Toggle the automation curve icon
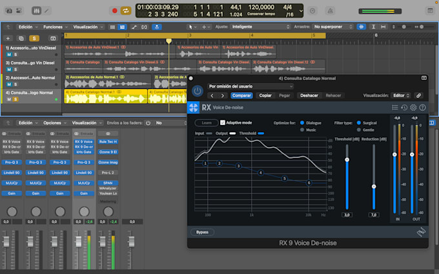 [x=134, y=27]
